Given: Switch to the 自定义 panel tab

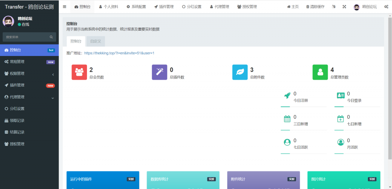Looking at the screenshot, I should tap(96, 41).
